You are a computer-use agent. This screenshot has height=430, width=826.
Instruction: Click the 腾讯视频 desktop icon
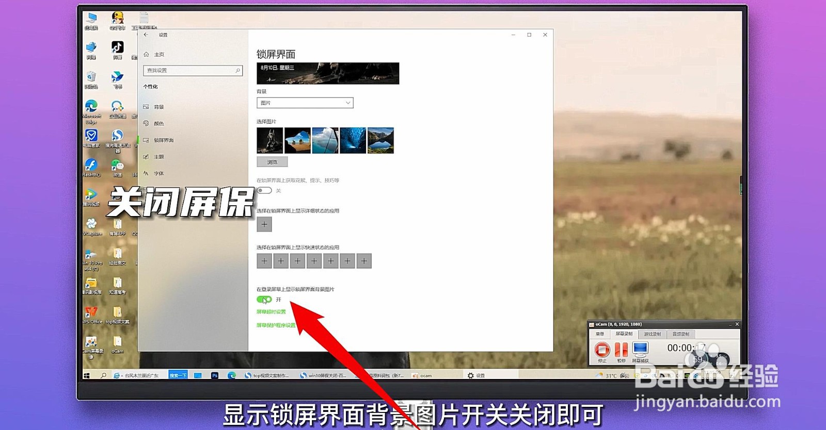coord(91,197)
